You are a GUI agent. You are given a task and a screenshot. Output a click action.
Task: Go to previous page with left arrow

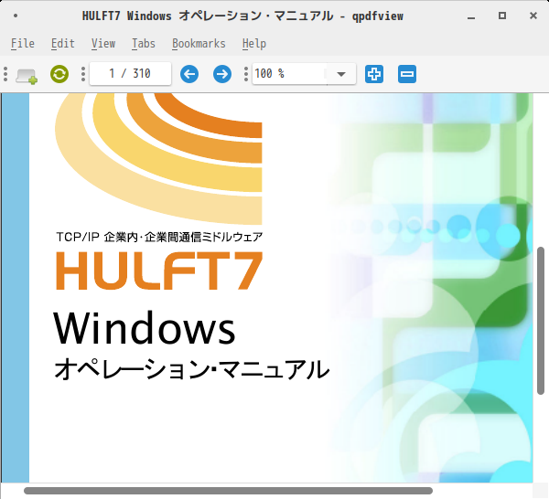tap(189, 74)
